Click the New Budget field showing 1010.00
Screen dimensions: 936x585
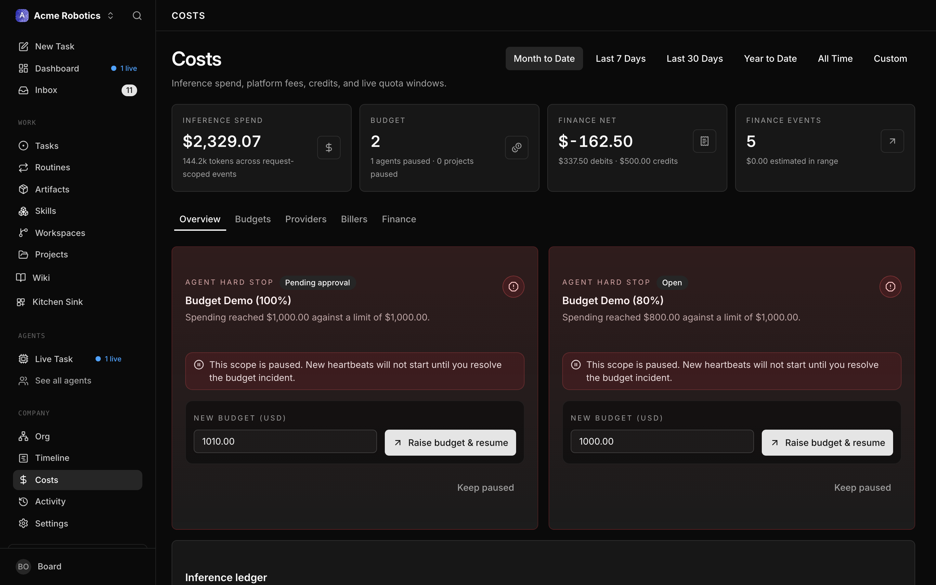[x=285, y=441]
